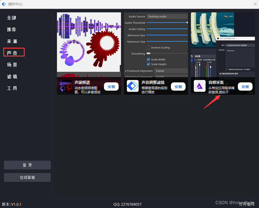Go to the 滤镜 category
This screenshot has width=259, height=208.
click(x=12, y=76)
